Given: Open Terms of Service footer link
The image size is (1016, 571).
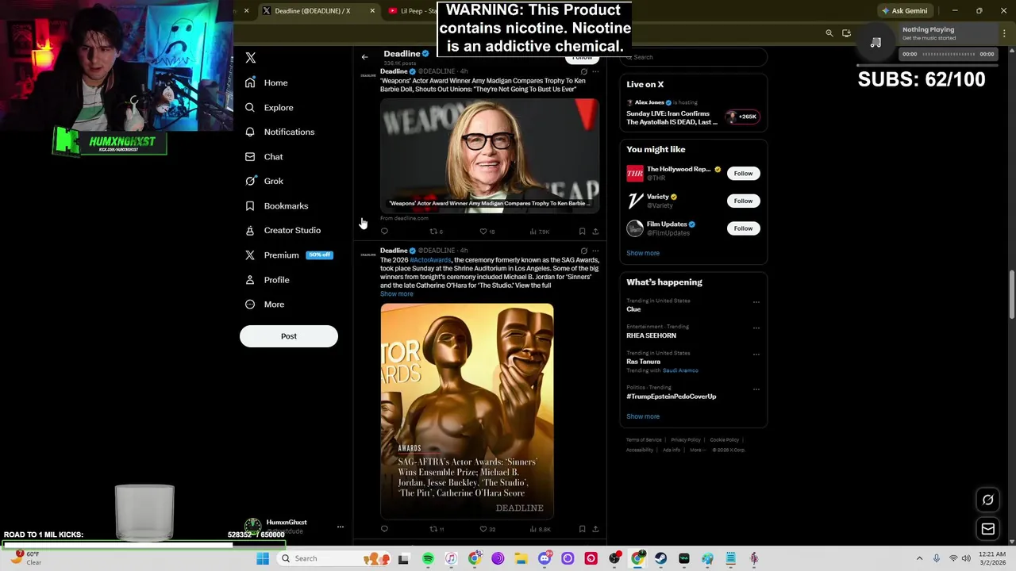Looking at the screenshot, I should pos(644,440).
